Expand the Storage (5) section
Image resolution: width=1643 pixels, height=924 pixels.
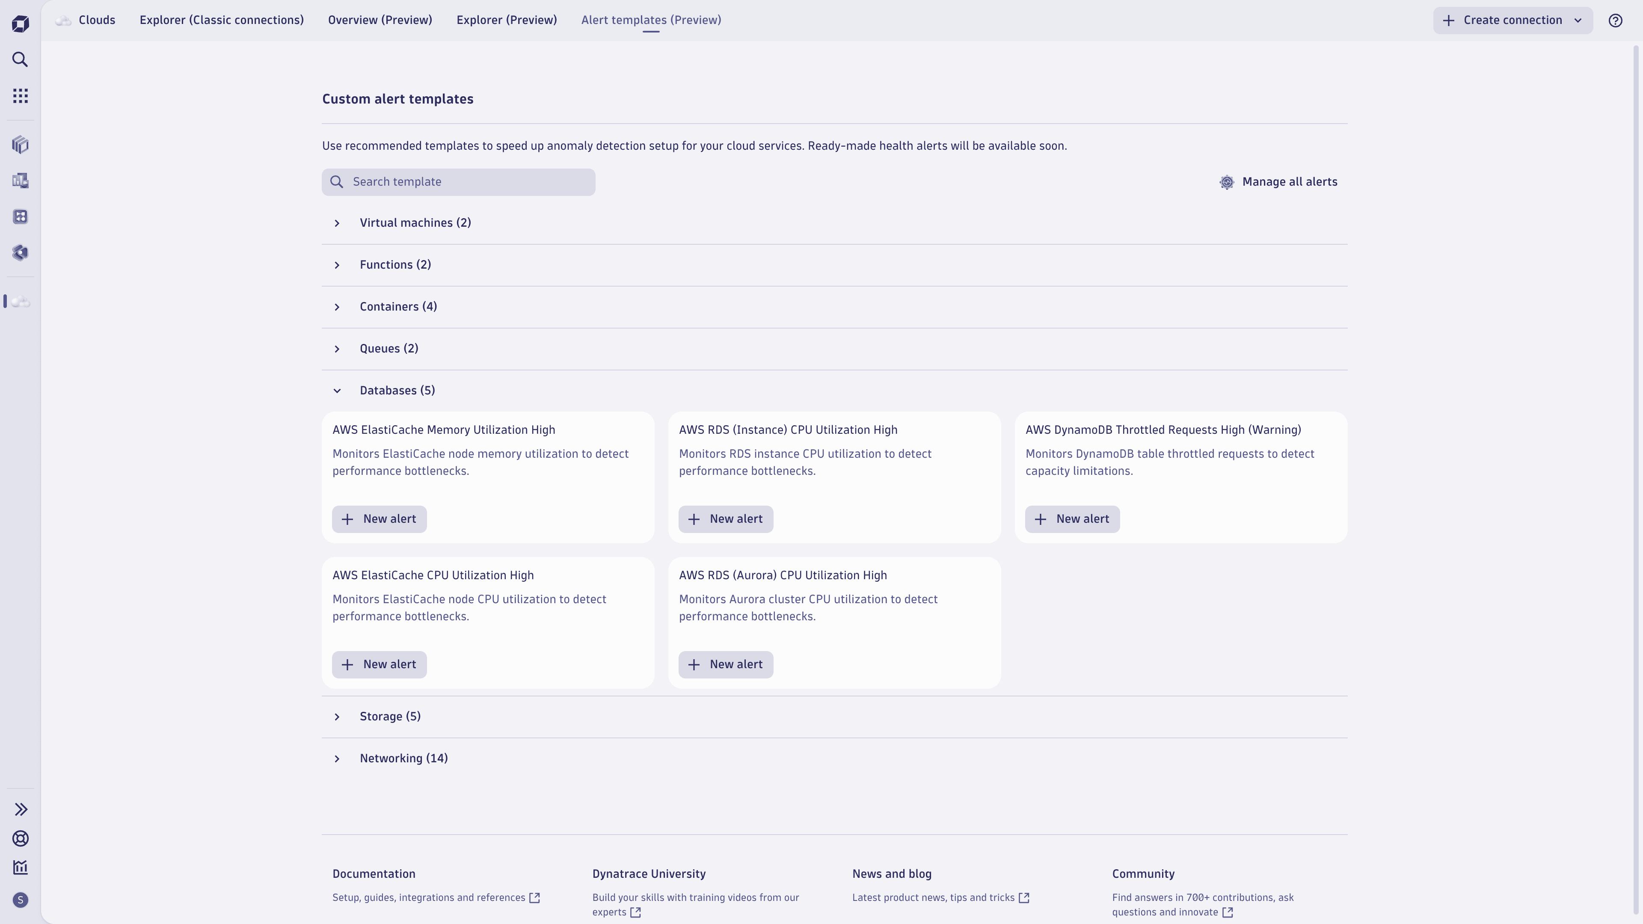834,717
